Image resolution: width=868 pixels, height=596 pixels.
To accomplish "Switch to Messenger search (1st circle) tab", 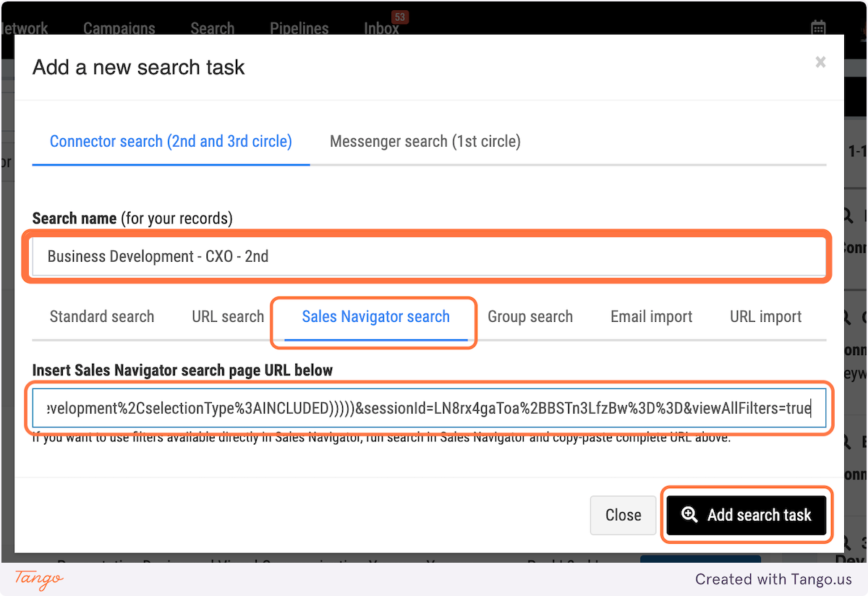I will coord(425,141).
